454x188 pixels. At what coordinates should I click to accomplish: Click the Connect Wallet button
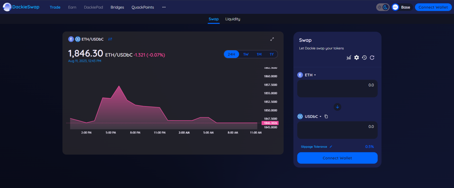coord(433,7)
